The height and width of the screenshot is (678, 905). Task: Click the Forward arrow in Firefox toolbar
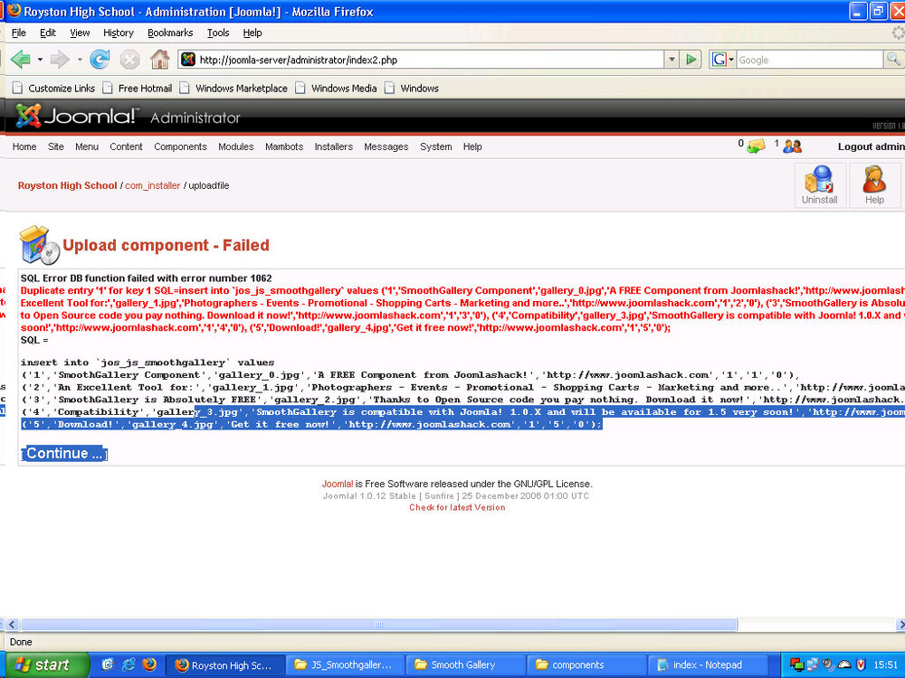tap(60, 59)
